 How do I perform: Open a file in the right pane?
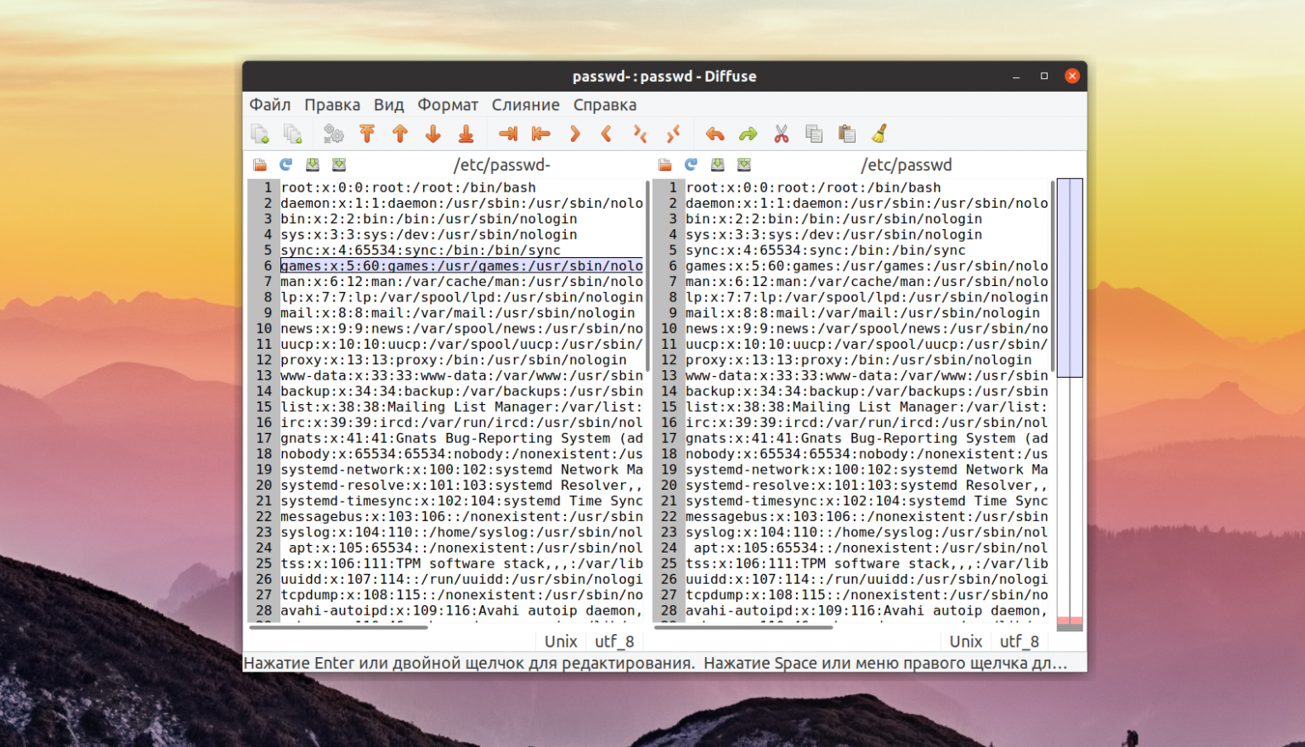tap(665, 164)
